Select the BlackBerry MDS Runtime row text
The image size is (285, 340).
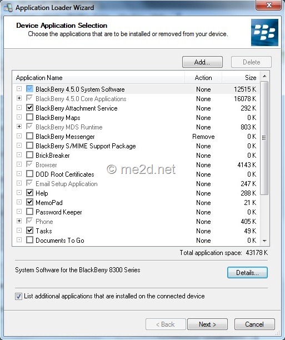point(69,127)
